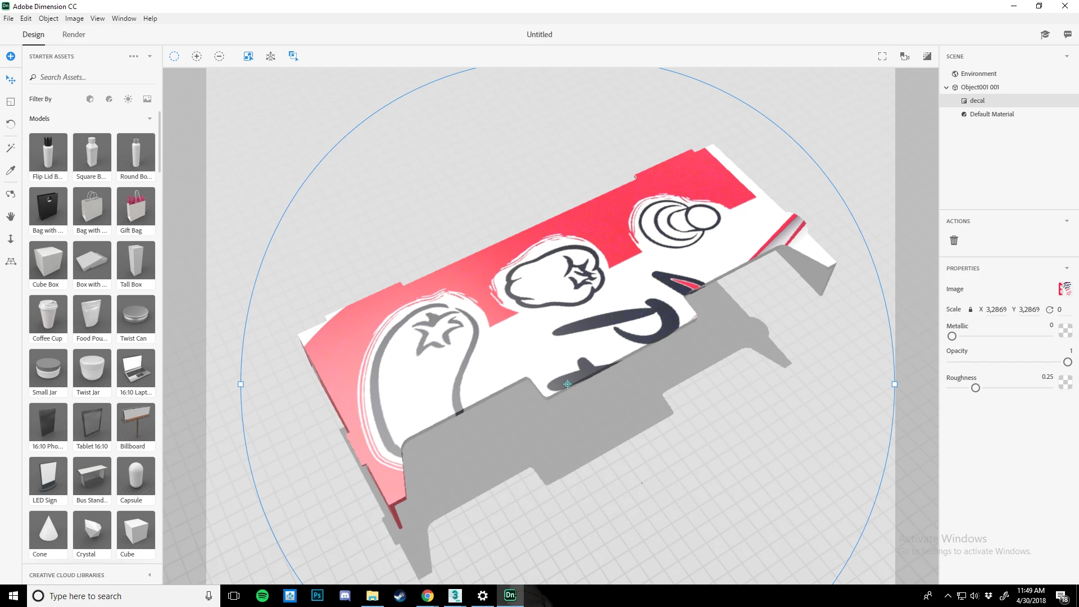
Task: Click the delete trash icon in Actions
Action: (x=954, y=241)
